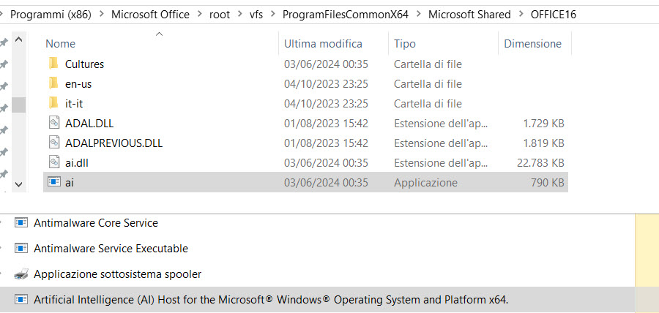This screenshot has height=313, width=659.
Task: Select the ai.dll file icon
Action: [53, 162]
